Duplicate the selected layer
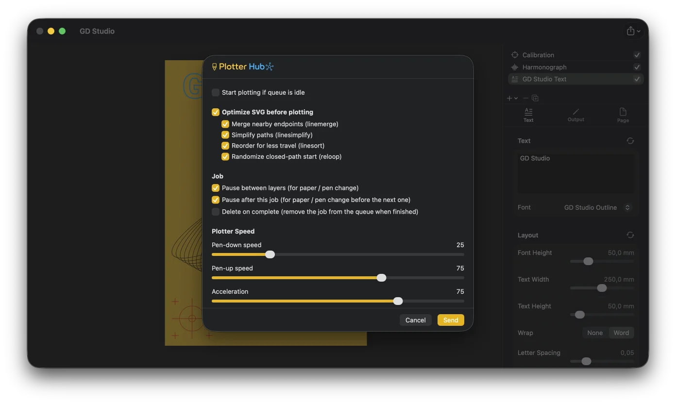676x404 pixels. pos(535,98)
